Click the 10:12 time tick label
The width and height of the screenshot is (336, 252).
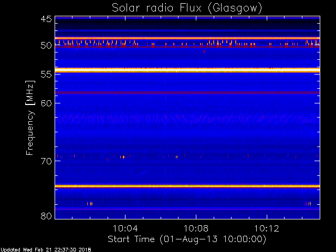[x=267, y=229]
